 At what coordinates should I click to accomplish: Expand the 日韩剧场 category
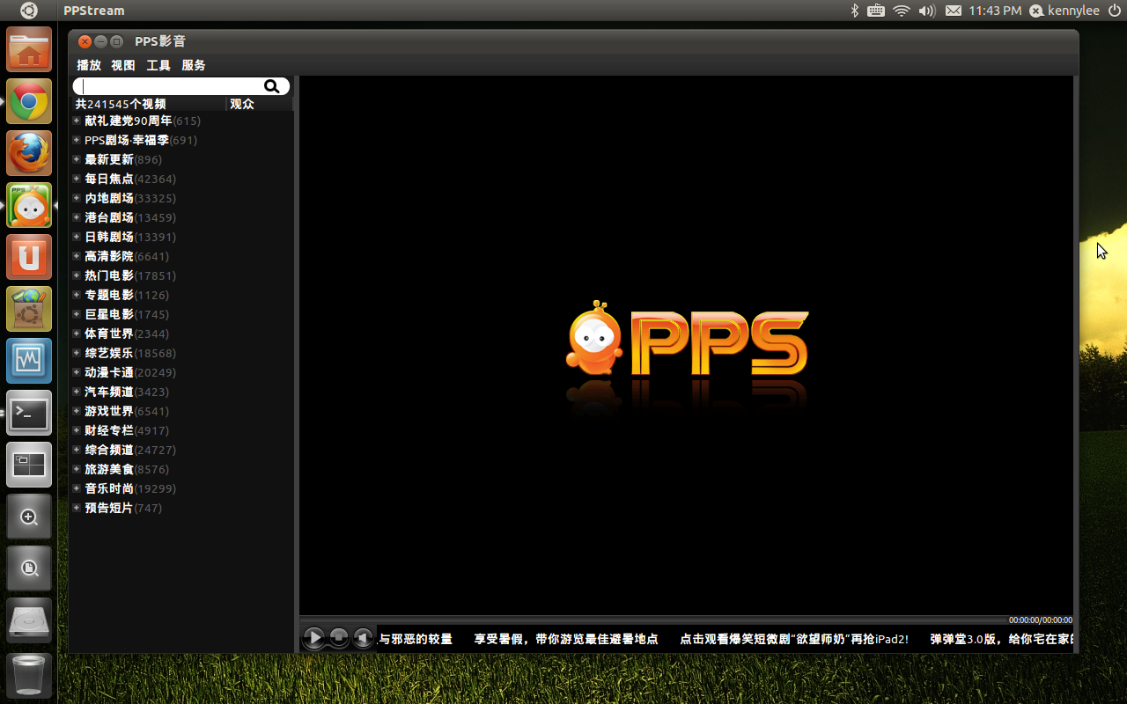click(x=77, y=237)
